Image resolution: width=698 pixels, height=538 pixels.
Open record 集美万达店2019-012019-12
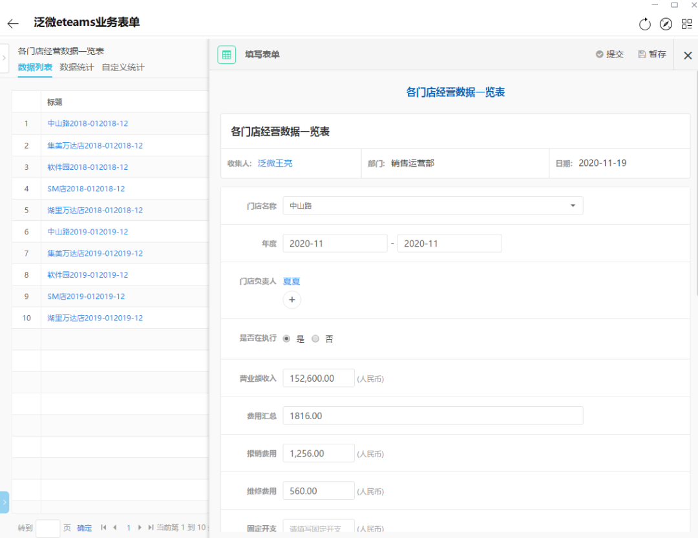coord(95,253)
